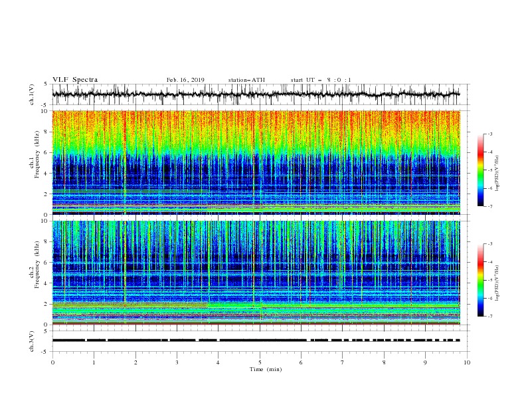This screenshot has height=407, width=526.
Task: Click the "-3" tick on ch.1 colorbar
Action: click(x=490, y=134)
